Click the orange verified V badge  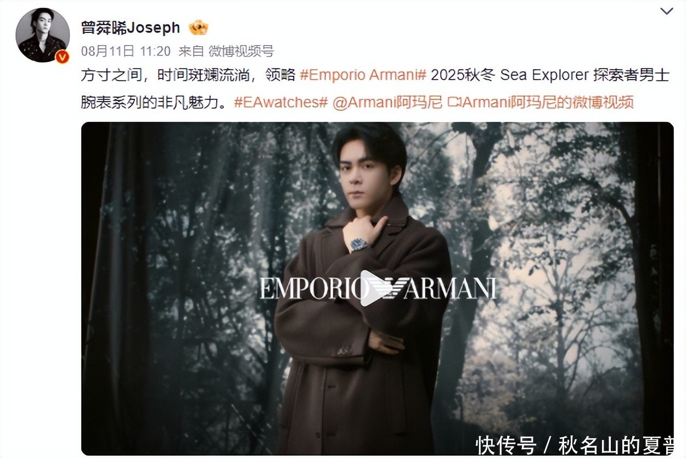coord(62,57)
